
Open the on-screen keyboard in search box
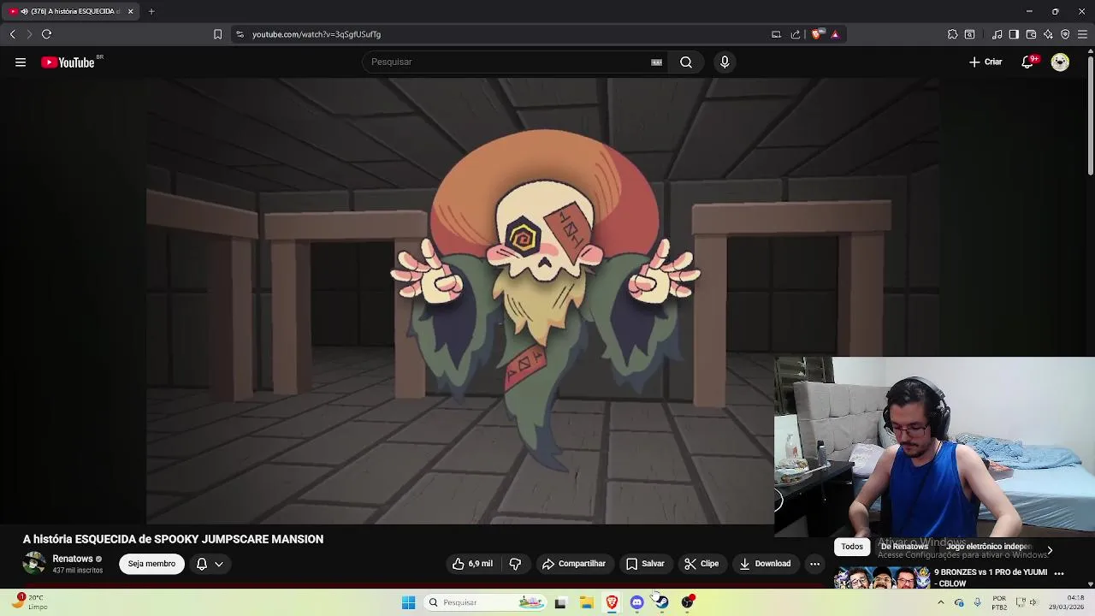(x=656, y=62)
